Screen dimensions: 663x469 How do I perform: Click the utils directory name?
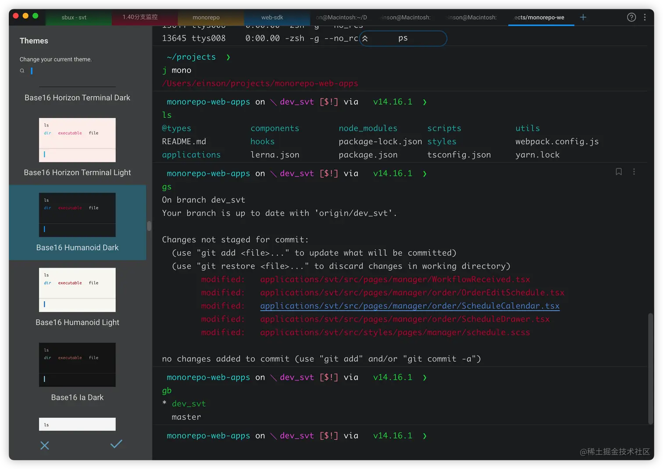(x=528, y=128)
